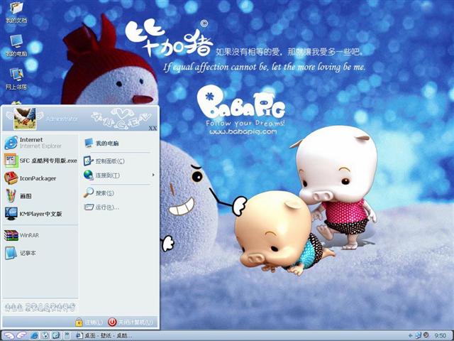Open SFC 桌酷网专用版.exe in the Start menu
Viewport: 454px width, 341px height.
click(x=40, y=161)
